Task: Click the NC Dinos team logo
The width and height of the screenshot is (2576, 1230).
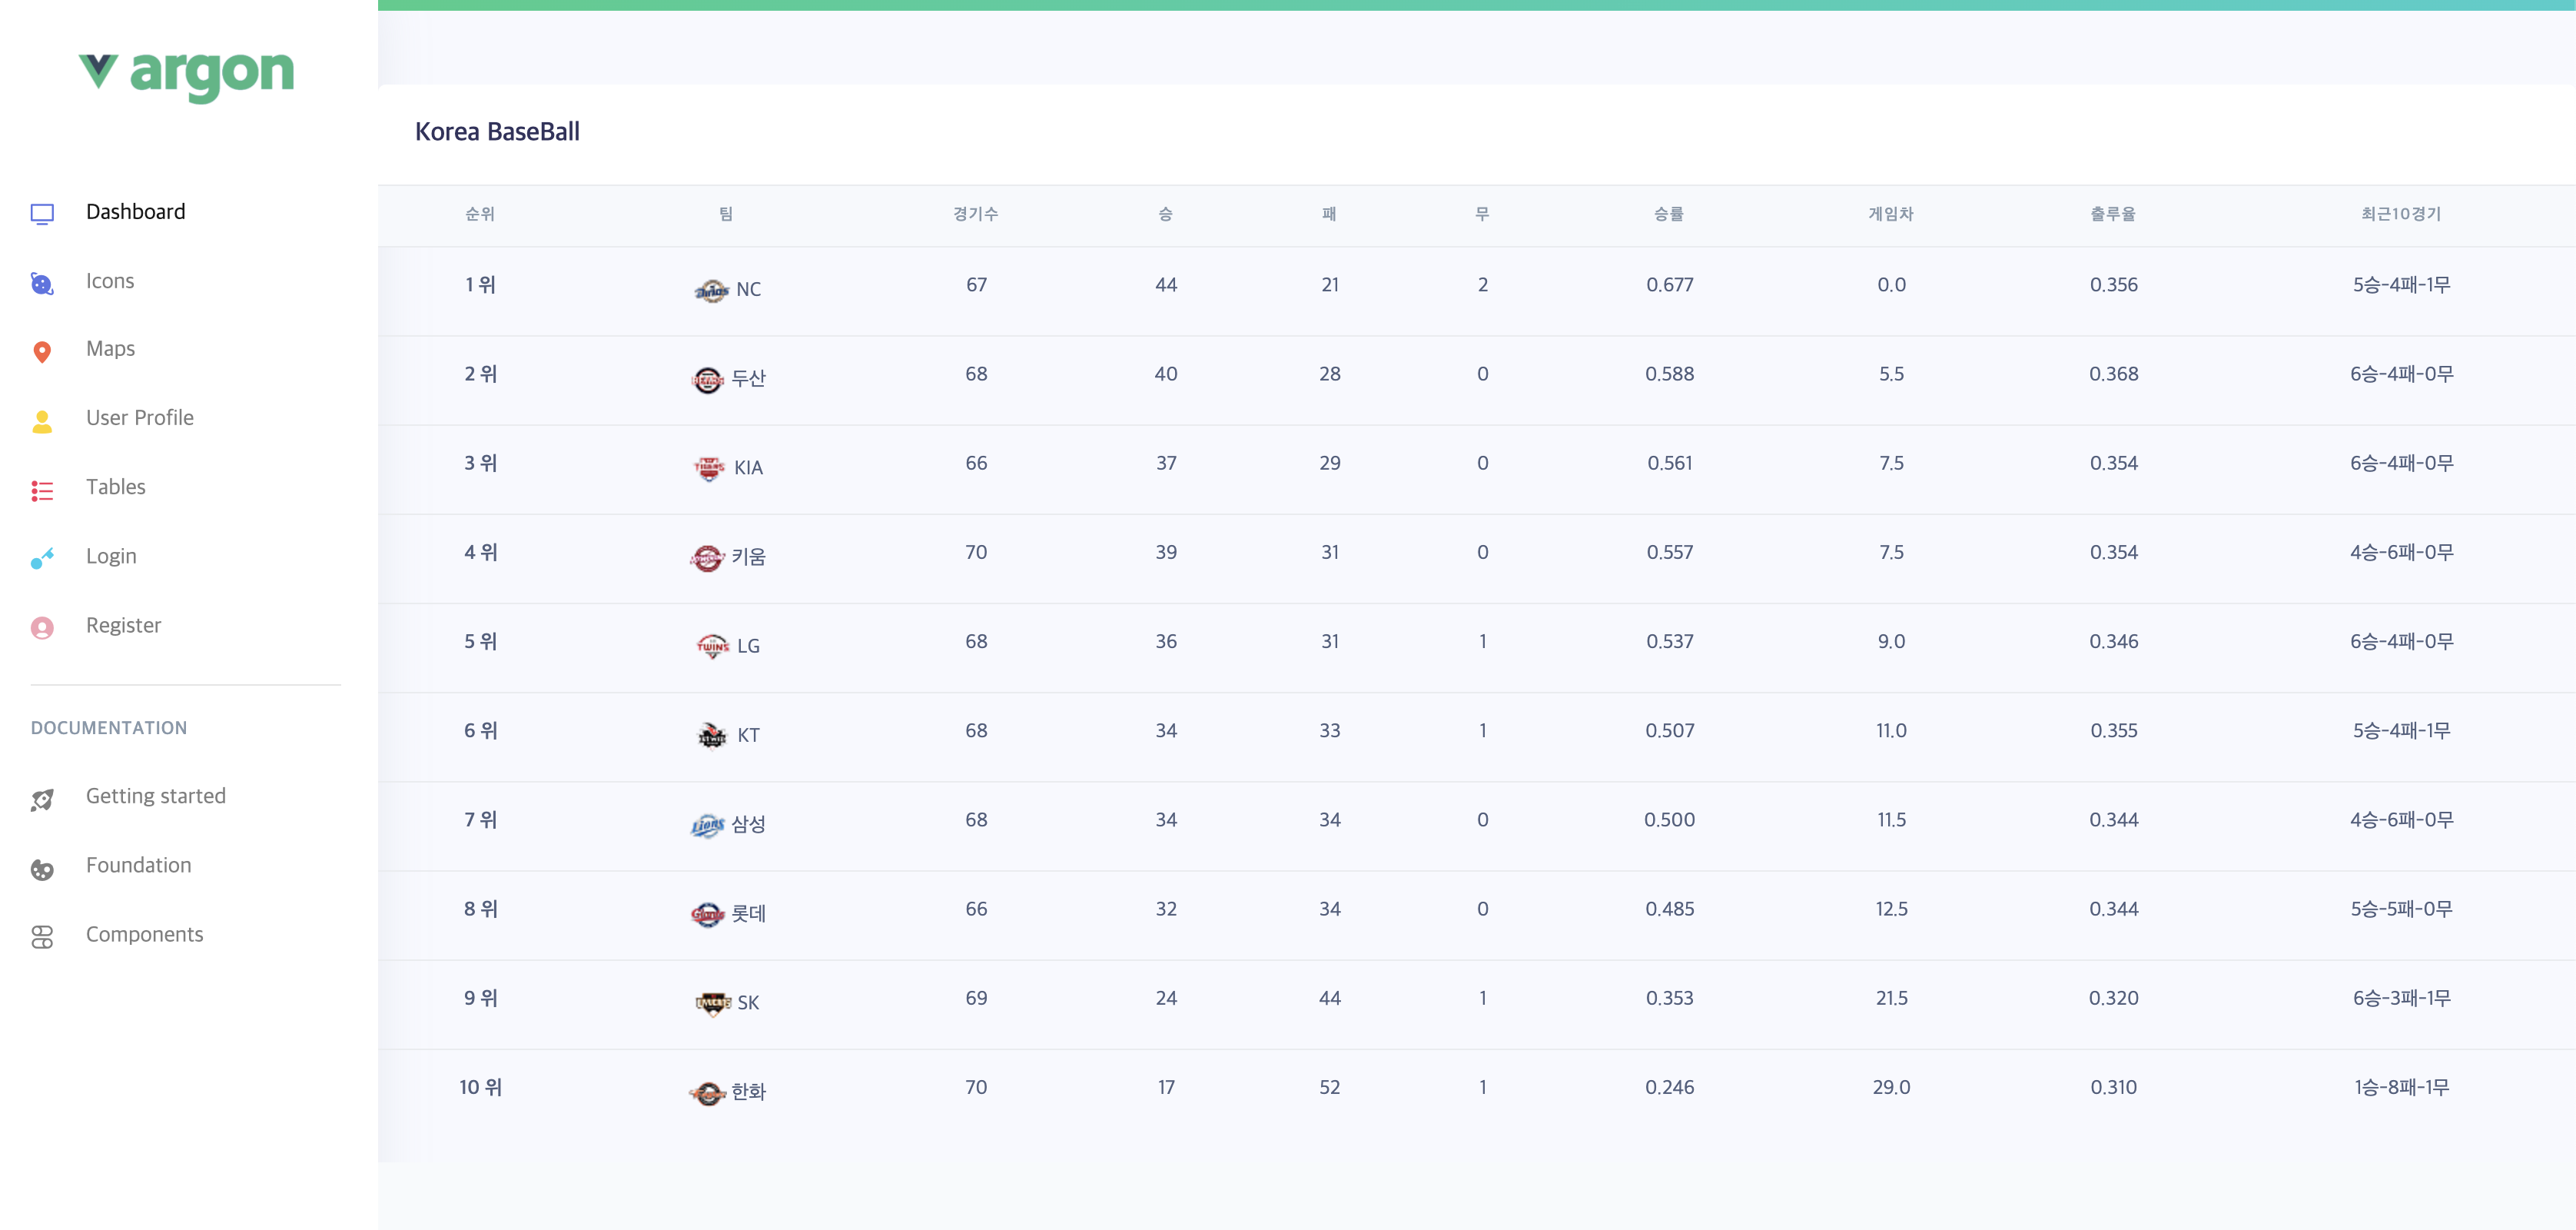Action: pyautogui.click(x=711, y=290)
